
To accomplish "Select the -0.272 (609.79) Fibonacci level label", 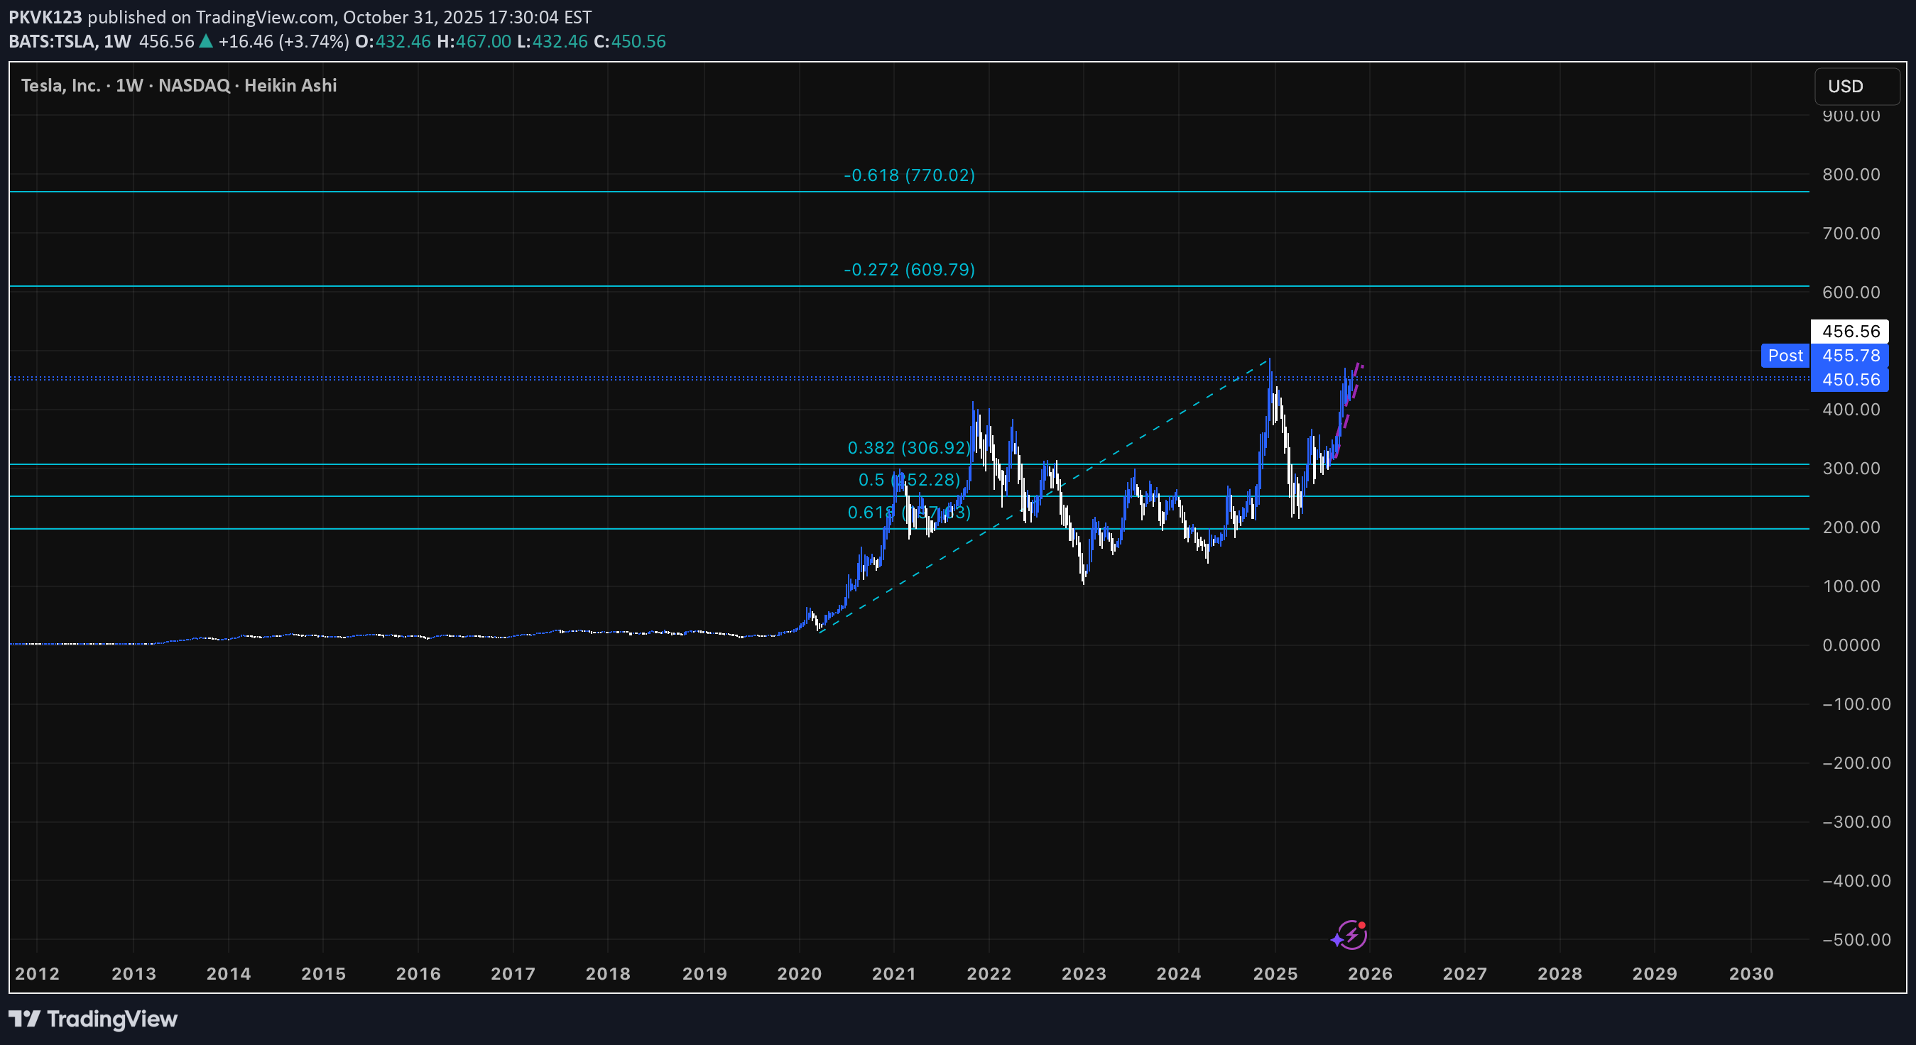I will pyautogui.click(x=909, y=269).
